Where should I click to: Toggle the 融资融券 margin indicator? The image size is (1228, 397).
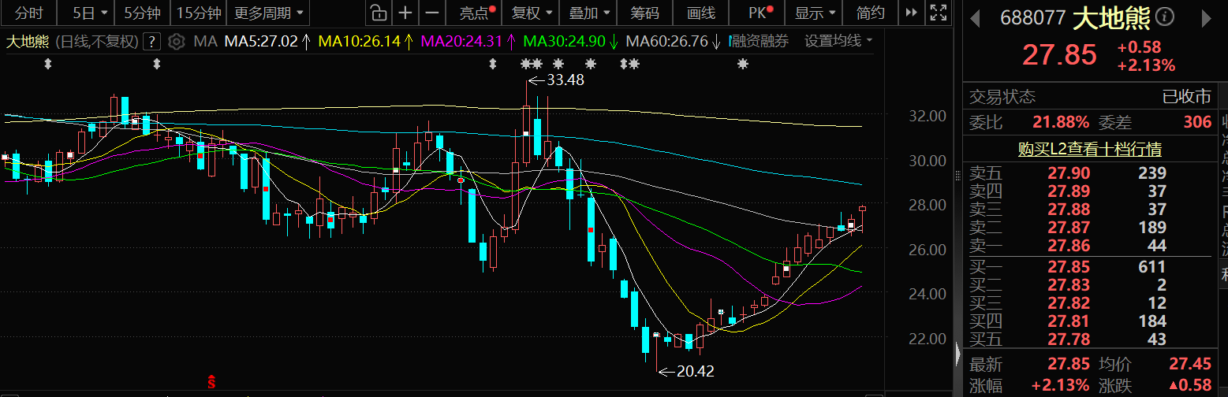pyautogui.click(x=760, y=41)
